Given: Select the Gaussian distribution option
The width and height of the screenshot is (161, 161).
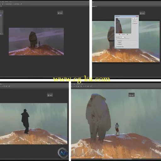Looking at the screenshot, I should pyautogui.click(x=117, y=44).
